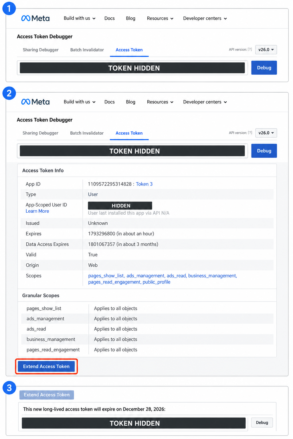293x439 pixels.
Task: Click the small Debug button in panel 3
Action: coord(262,422)
